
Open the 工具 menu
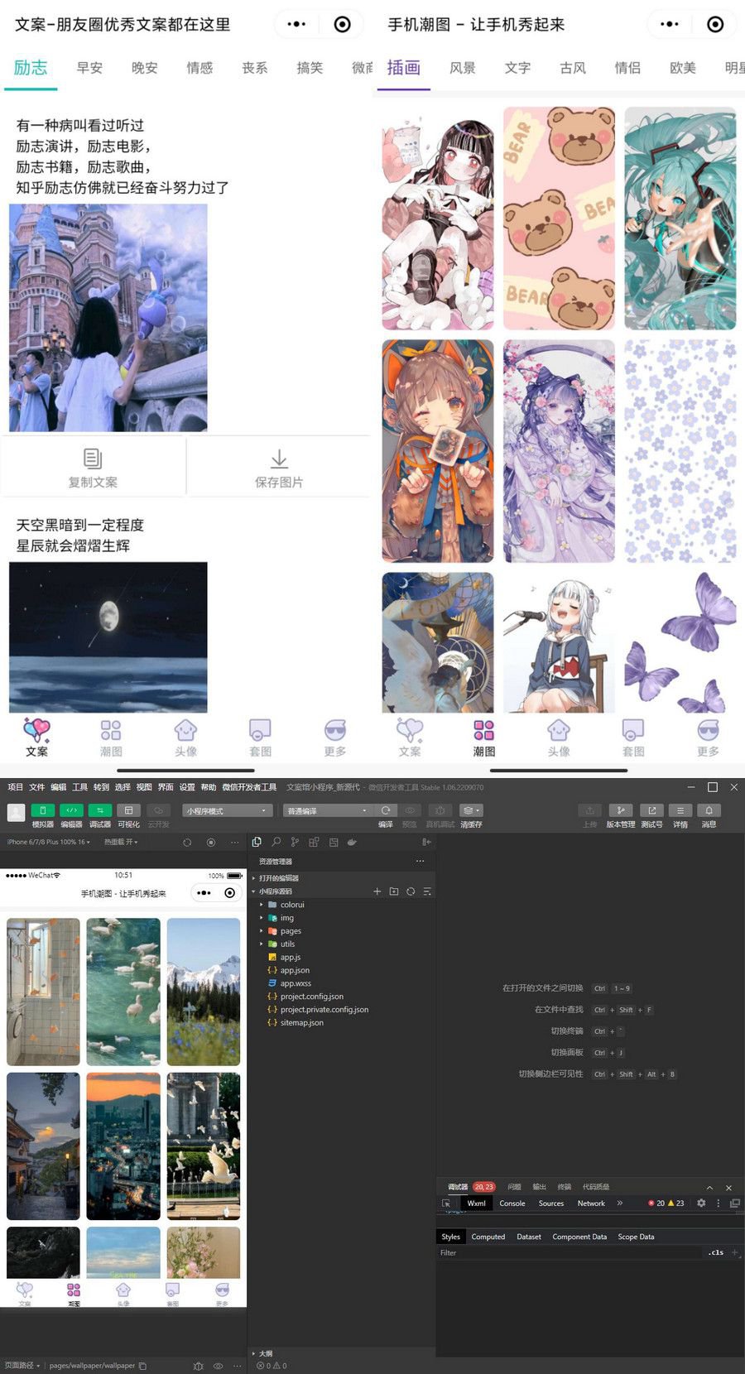point(79,787)
